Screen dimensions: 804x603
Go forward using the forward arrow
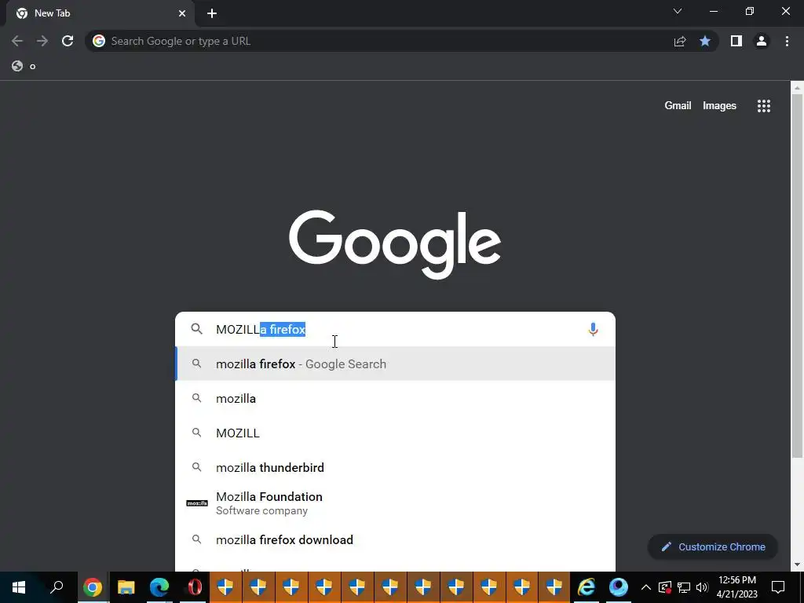point(42,41)
